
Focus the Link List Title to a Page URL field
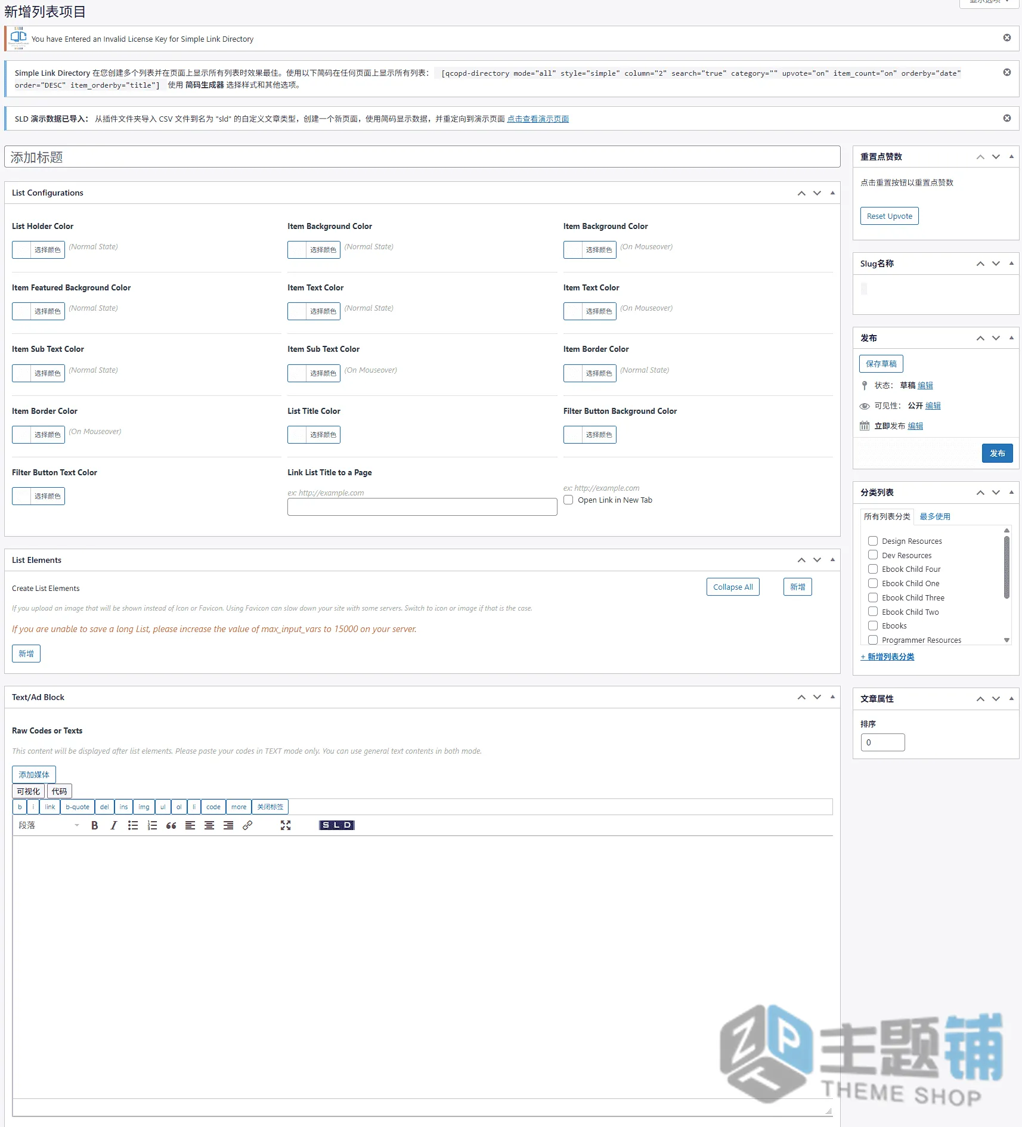pos(422,507)
